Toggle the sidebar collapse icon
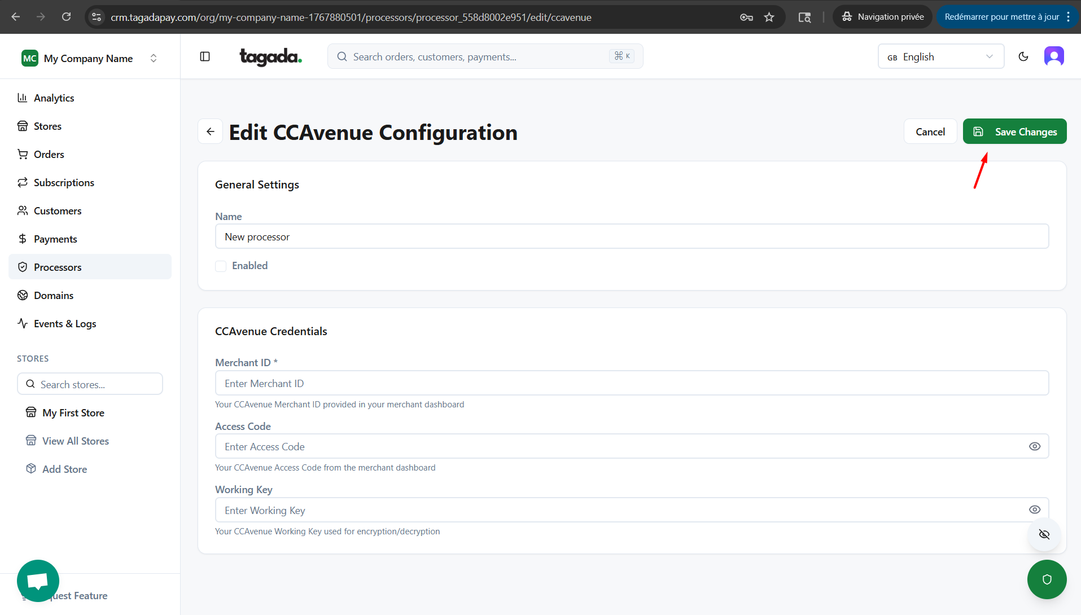The width and height of the screenshot is (1081, 615). point(205,56)
